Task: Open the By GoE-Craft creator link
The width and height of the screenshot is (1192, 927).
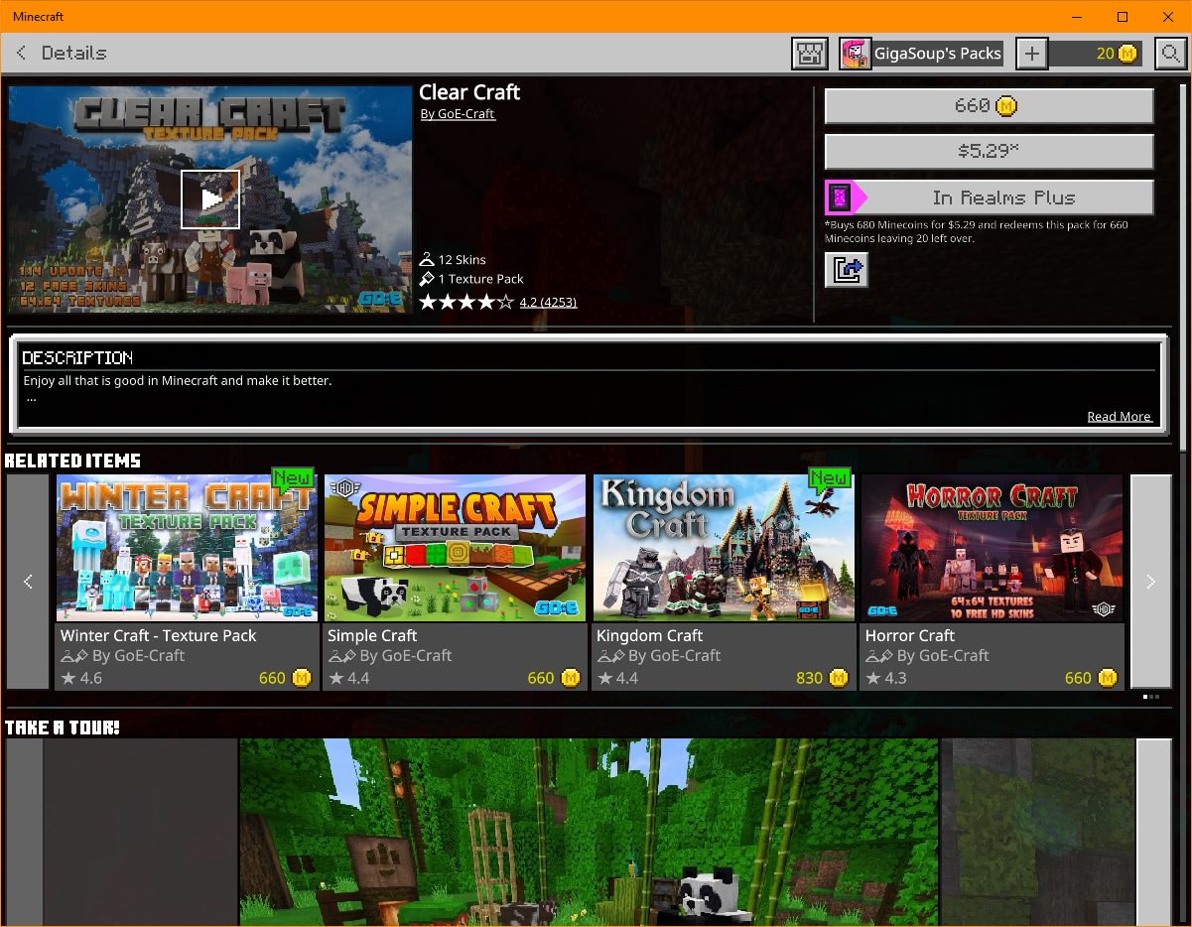Action: (x=458, y=114)
